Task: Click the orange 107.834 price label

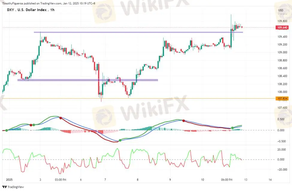Action: pyautogui.click(x=282, y=98)
